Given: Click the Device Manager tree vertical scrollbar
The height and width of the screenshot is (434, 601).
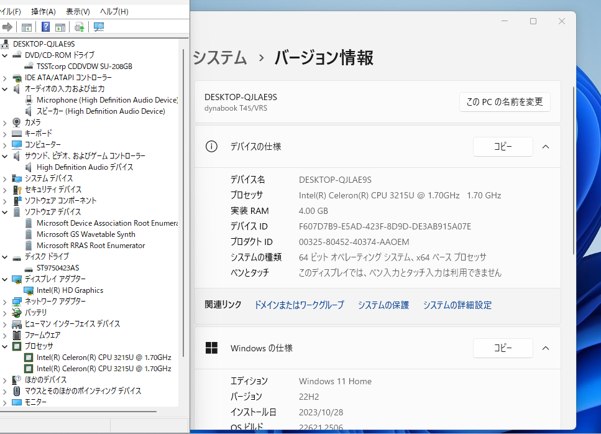Looking at the screenshot, I should [183, 203].
